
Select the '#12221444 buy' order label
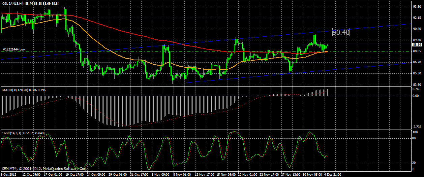[x=14, y=49]
